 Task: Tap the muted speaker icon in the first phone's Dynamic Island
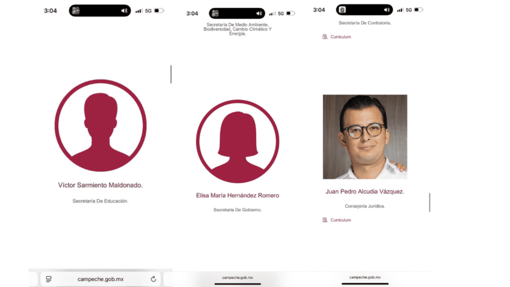click(124, 11)
